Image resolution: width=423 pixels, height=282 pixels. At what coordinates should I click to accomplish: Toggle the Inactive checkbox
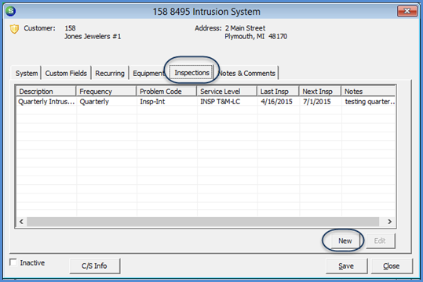point(13,262)
